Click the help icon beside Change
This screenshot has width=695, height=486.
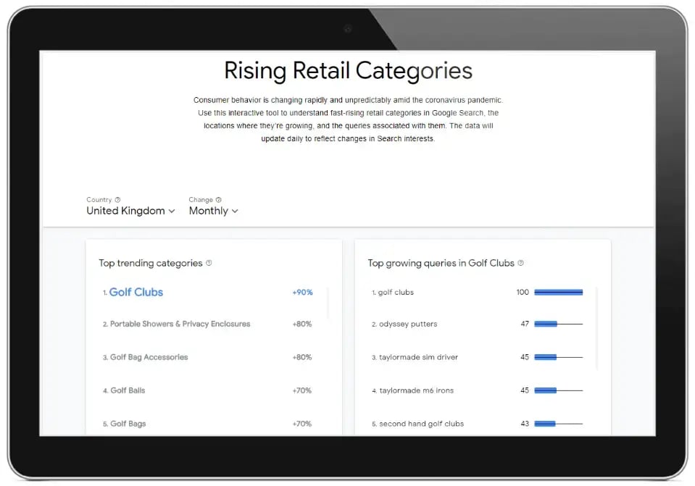point(220,199)
